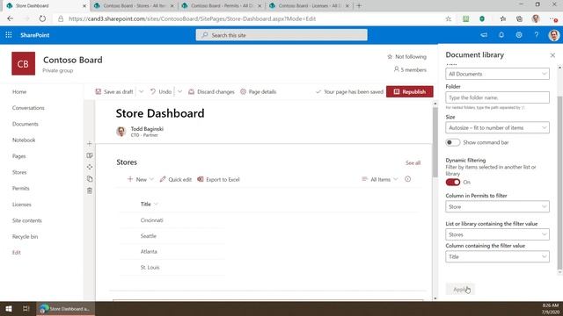The height and width of the screenshot is (316, 563).
Task: Click Export to Excel
Action: [218, 179]
